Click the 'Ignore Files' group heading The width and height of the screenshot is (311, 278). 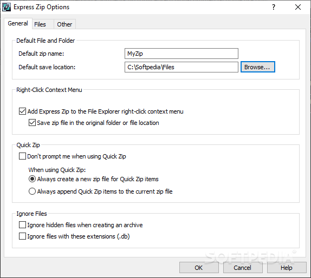click(x=31, y=214)
